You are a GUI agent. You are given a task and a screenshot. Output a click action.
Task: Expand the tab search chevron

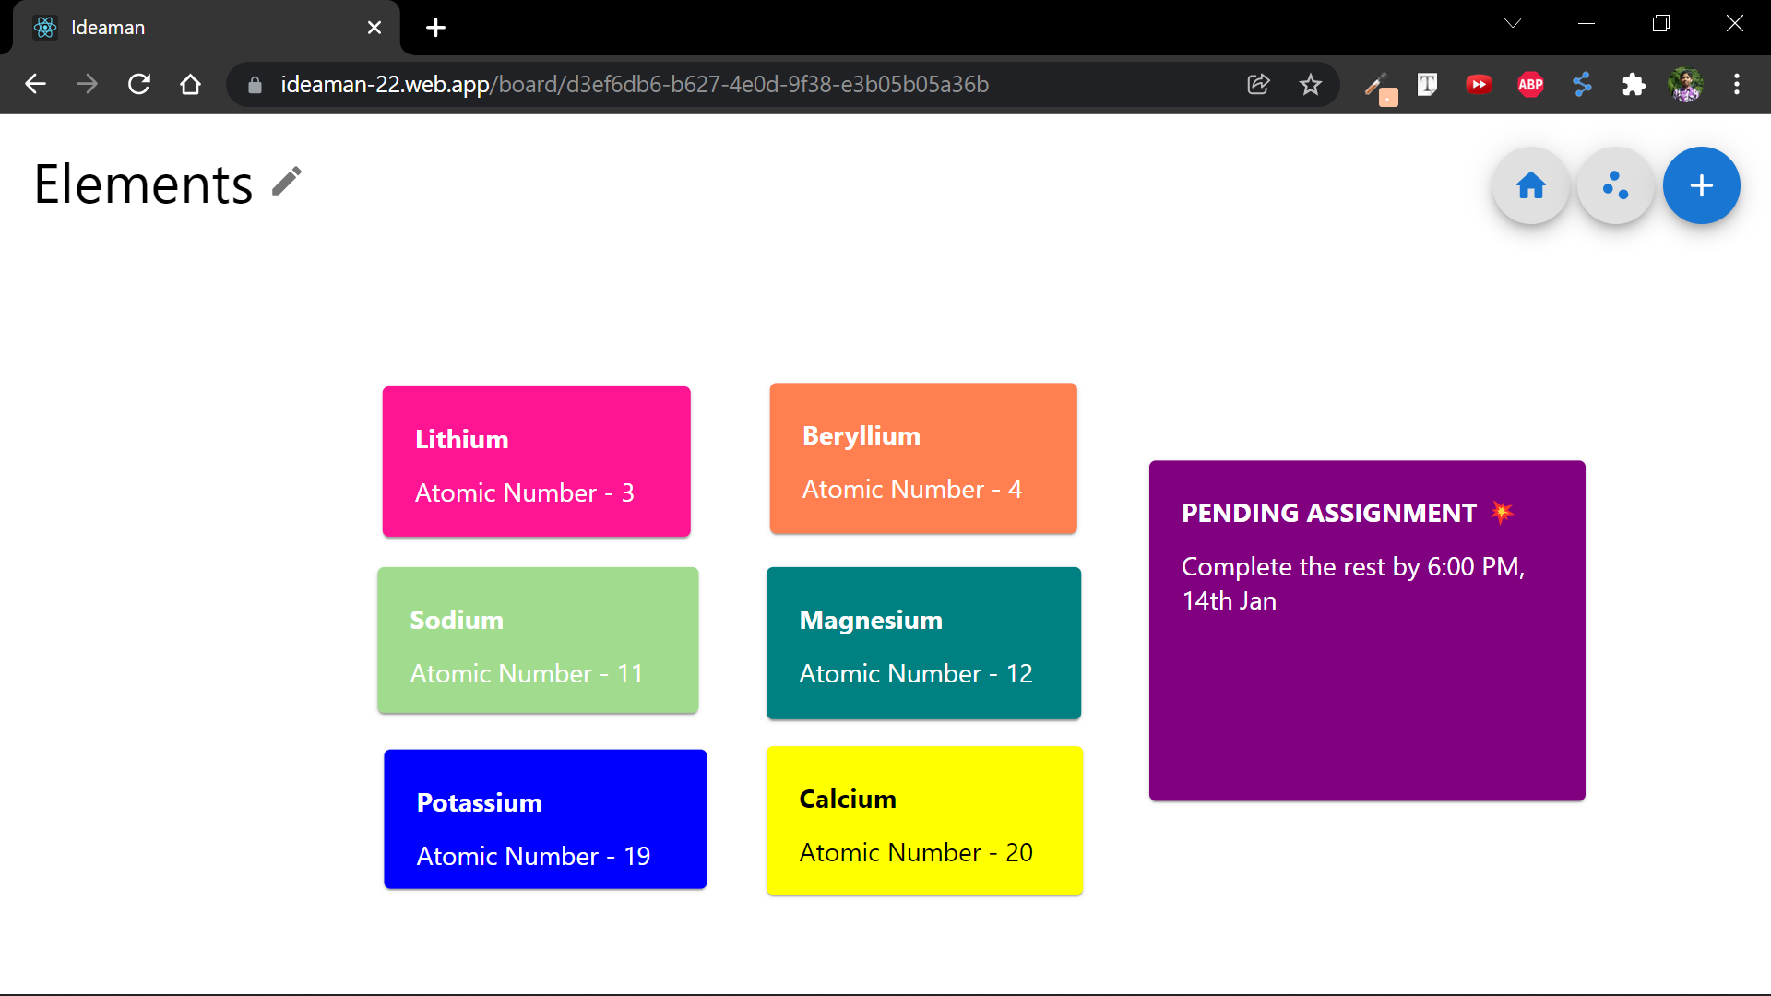[x=1513, y=24]
